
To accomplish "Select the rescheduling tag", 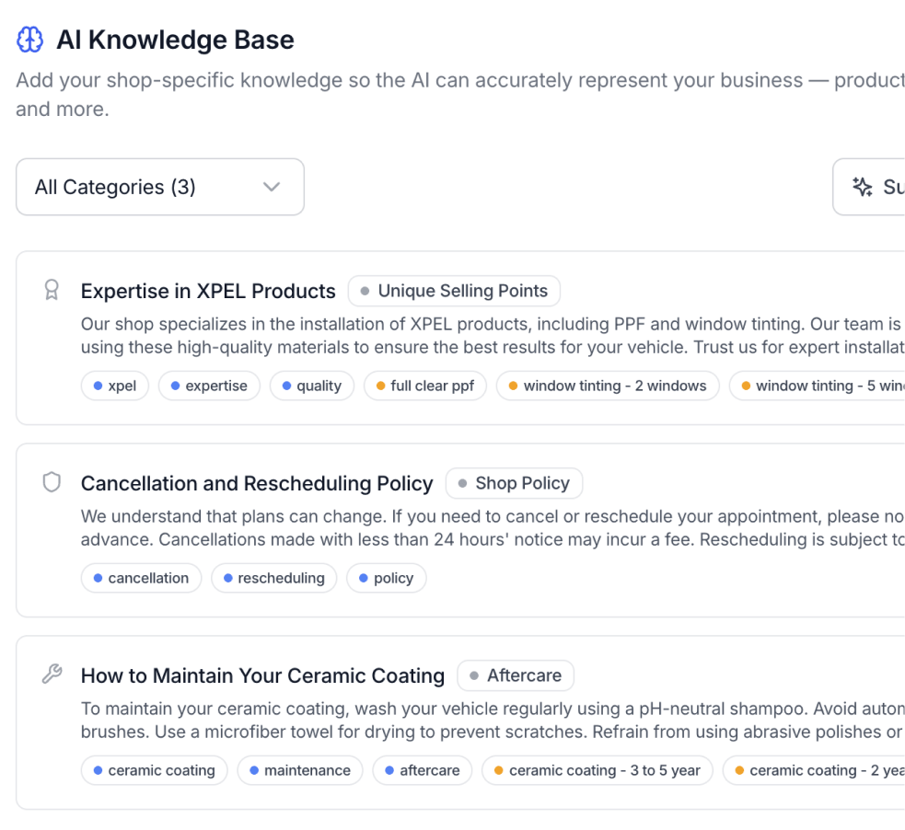I will pyautogui.click(x=274, y=578).
